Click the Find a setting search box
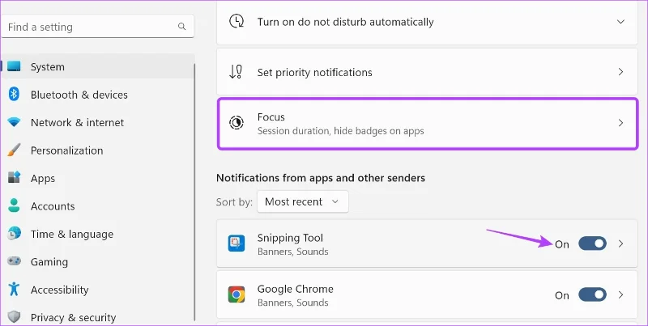This screenshot has width=648, height=326. point(97,27)
